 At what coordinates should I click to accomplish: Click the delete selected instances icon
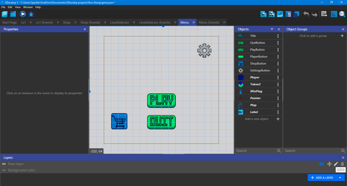(324, 14)
